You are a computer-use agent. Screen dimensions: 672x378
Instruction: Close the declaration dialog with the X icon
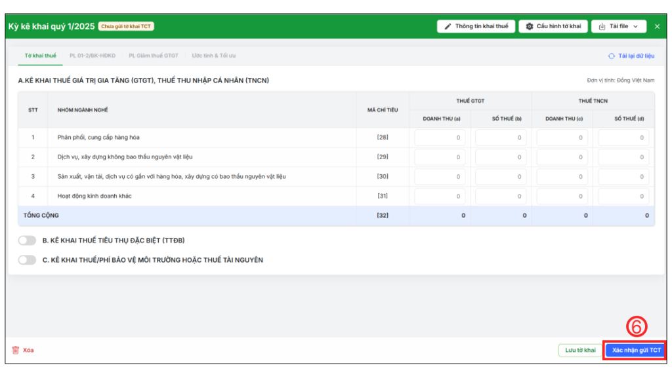click(657, 26)
